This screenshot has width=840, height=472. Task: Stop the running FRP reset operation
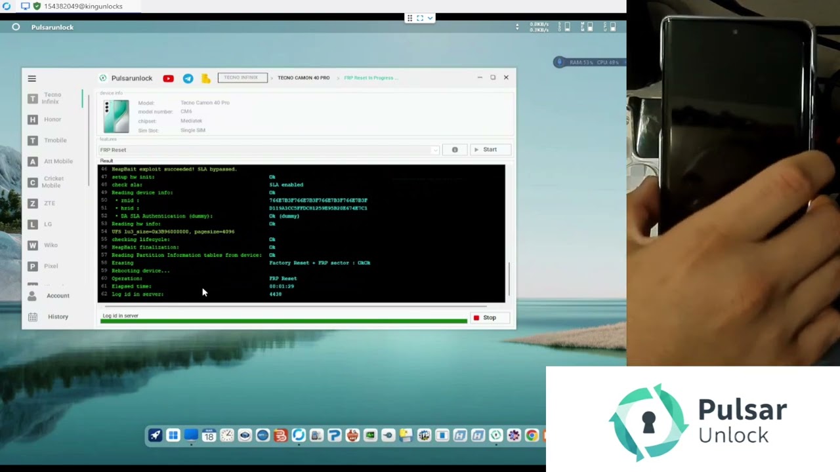click(x=490, y=318)
